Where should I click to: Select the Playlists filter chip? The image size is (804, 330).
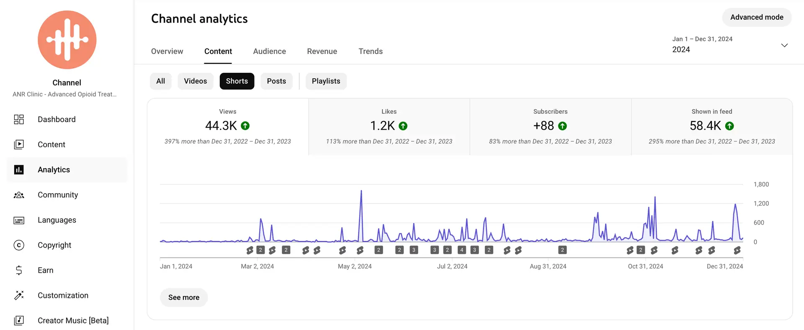pyautogui.click(x=326, y=81)
